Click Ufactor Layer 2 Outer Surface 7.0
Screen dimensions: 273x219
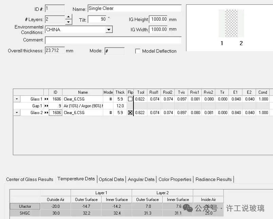pos(147,206)
